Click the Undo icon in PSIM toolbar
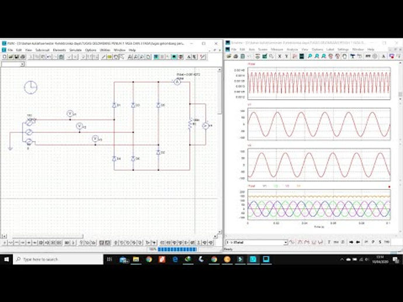The width and height of the screenshot is (403, 302). pyautogui.click(x=49, y=57)
